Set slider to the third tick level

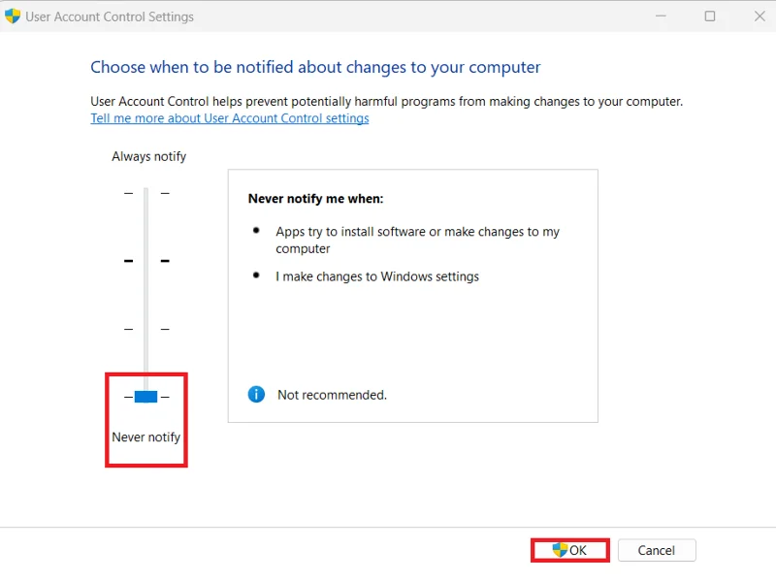pyautogui.click(x=145, y=329)
